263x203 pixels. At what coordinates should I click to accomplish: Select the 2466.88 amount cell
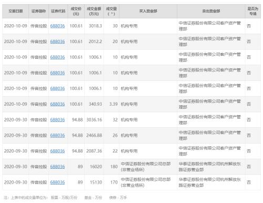94,135
